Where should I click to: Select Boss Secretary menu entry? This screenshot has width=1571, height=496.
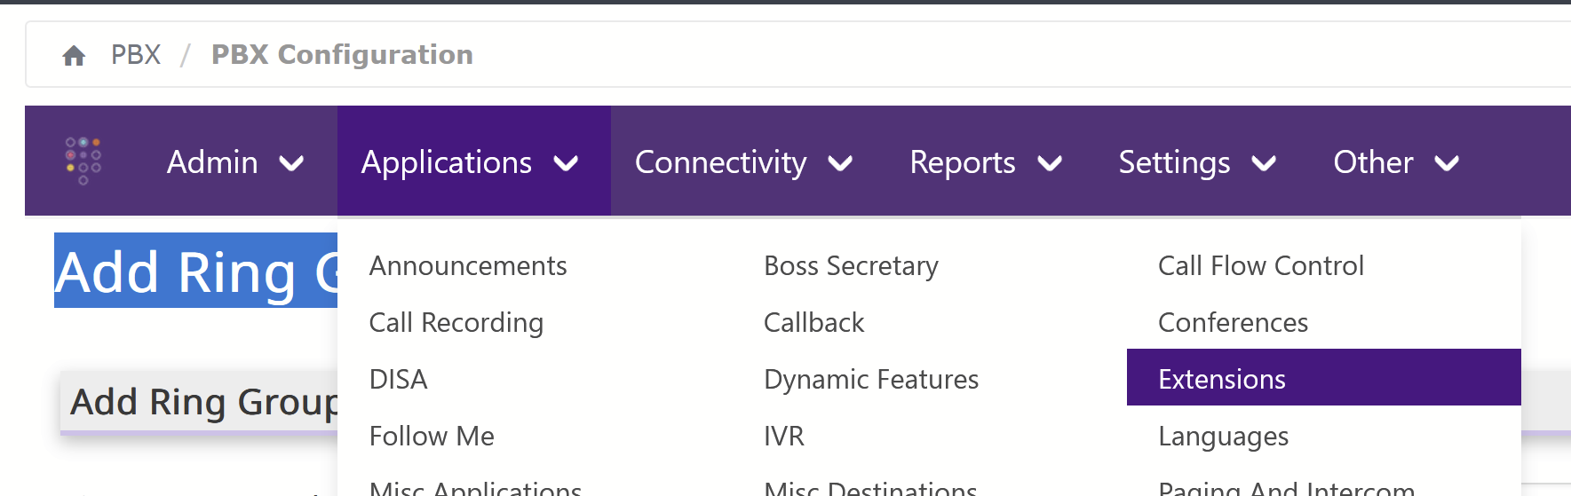click(x=851, y=266)
